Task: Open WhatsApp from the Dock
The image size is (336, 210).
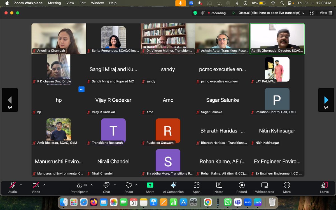Action: click(228, 202)
